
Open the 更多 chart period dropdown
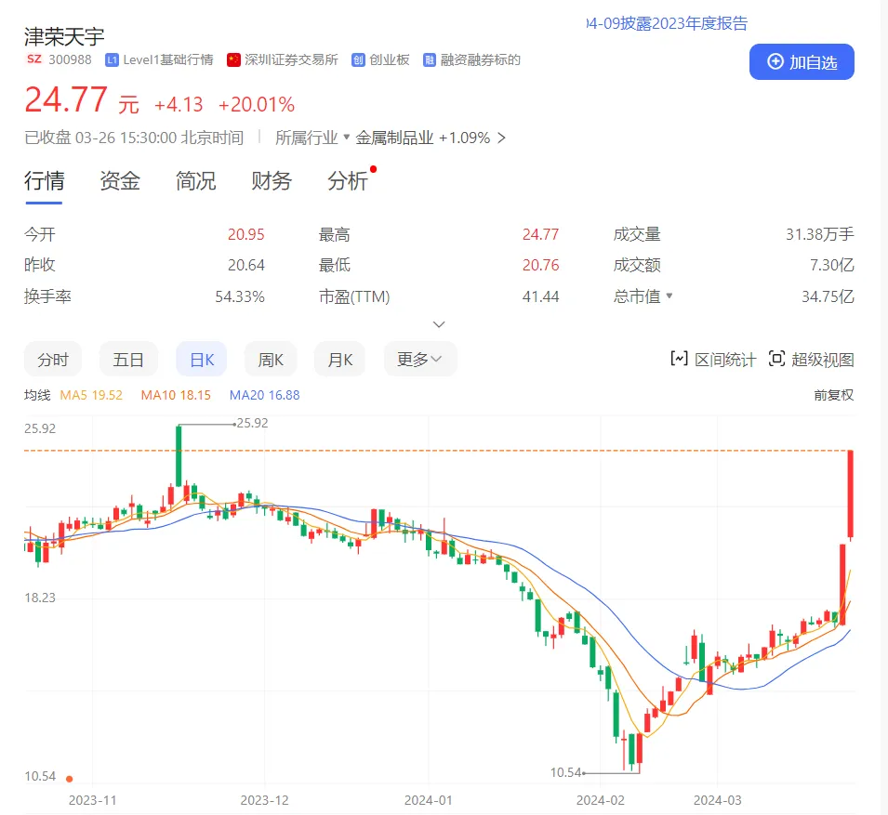pyautogui.click(x=420, y=359)
